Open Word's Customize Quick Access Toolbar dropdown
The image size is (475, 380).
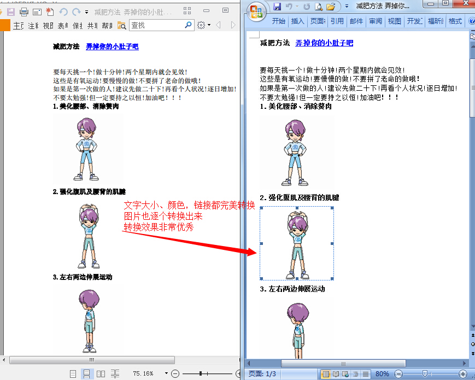(347, 6)
